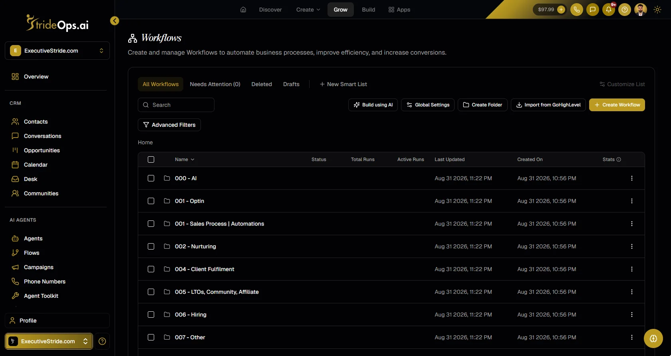Open Global Settings
Viewport: 671px width, 356px height.
[428, 105]
